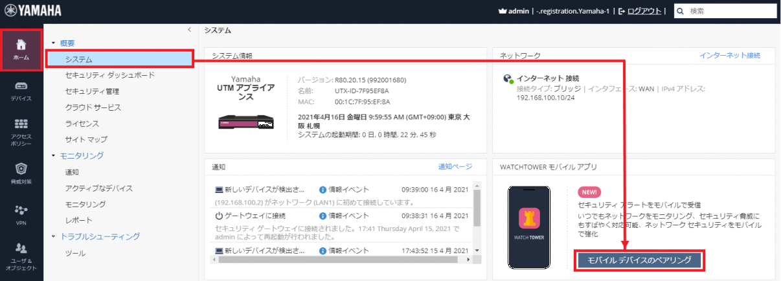This screenshot has width=781, height=281.
Task: Open the Device section icon
Action: pyautogui.click(x=21, y=89)
